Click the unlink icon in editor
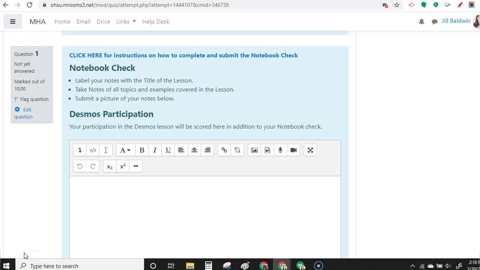 [x=237, y=150]
